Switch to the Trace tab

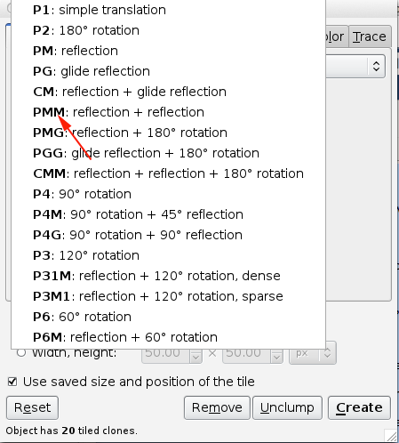(x=370, y=36)
